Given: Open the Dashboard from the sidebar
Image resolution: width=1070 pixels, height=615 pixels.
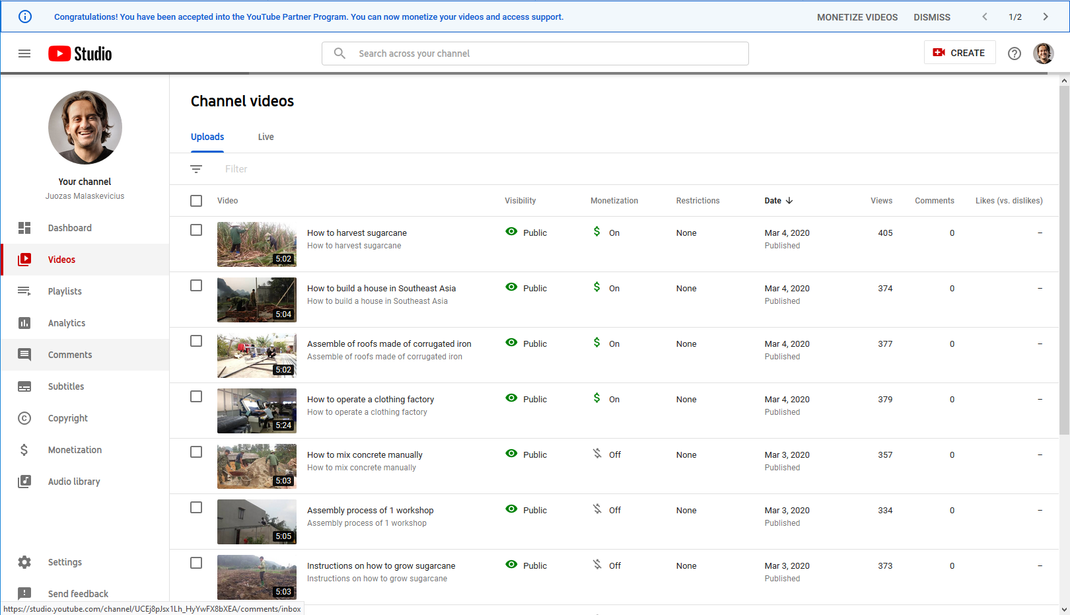Looking at the screenshot, I should [69, 227].
